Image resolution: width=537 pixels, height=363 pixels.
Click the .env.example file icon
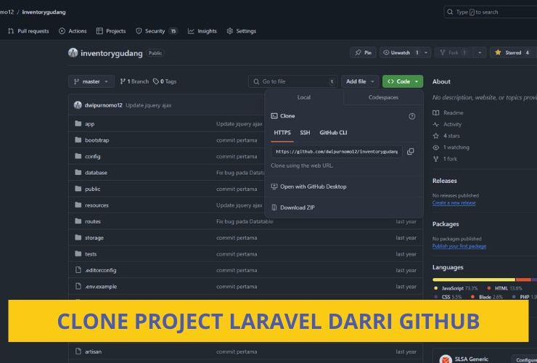78,286
